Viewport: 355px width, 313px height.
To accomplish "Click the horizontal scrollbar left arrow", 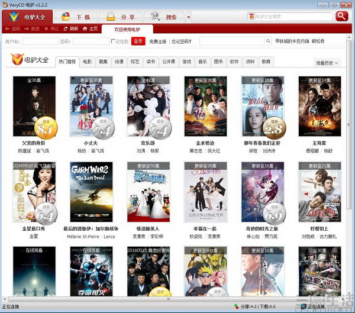I will (4, 299).
